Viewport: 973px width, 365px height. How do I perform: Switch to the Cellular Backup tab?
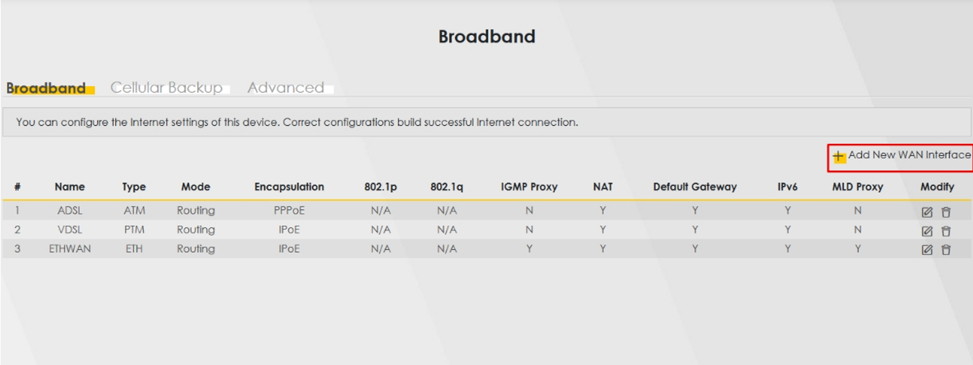coord(166,87)
